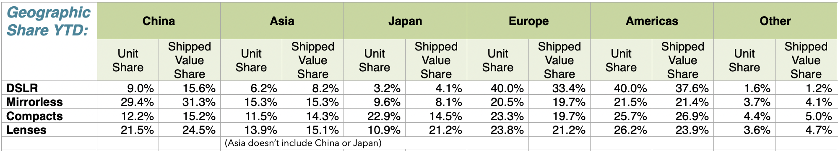This screenshot has height=151, width=838.
Task: Select the Europe column header
Action: click(x=528, y=21)
